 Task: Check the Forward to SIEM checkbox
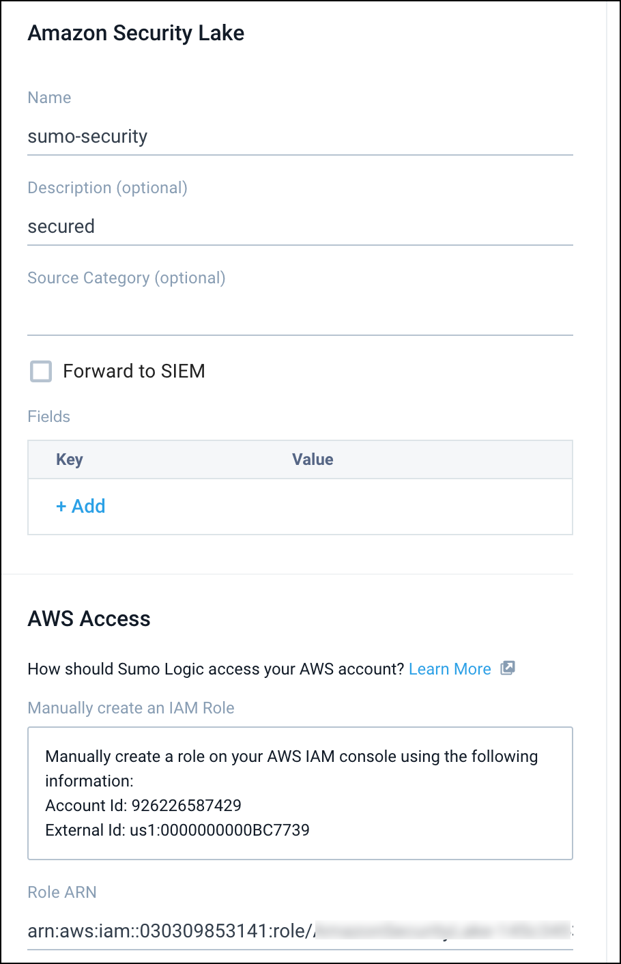point(41,371)
